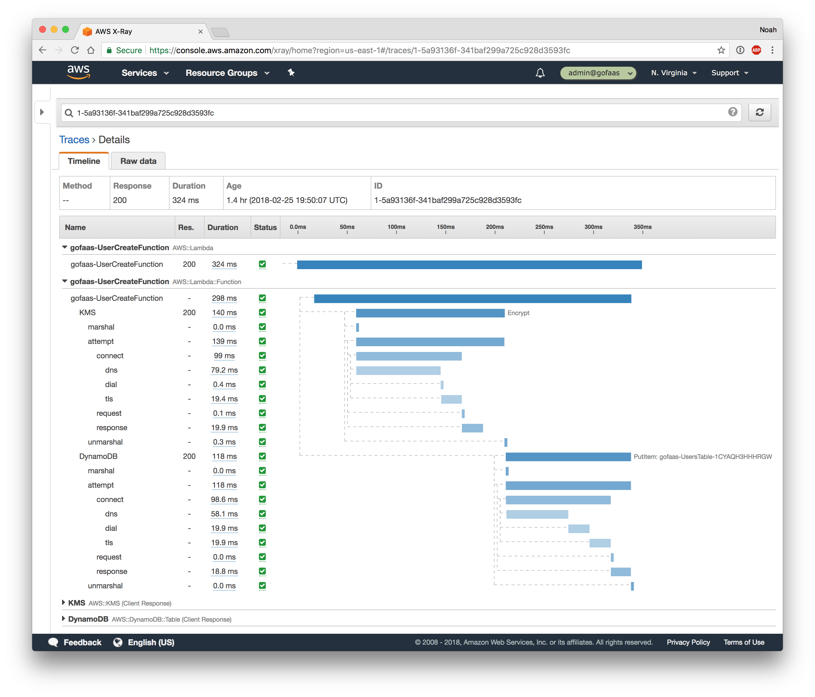This screenshot has height=697, width=815.
Task: Click the Services dropdown menu
Action: 144,72
